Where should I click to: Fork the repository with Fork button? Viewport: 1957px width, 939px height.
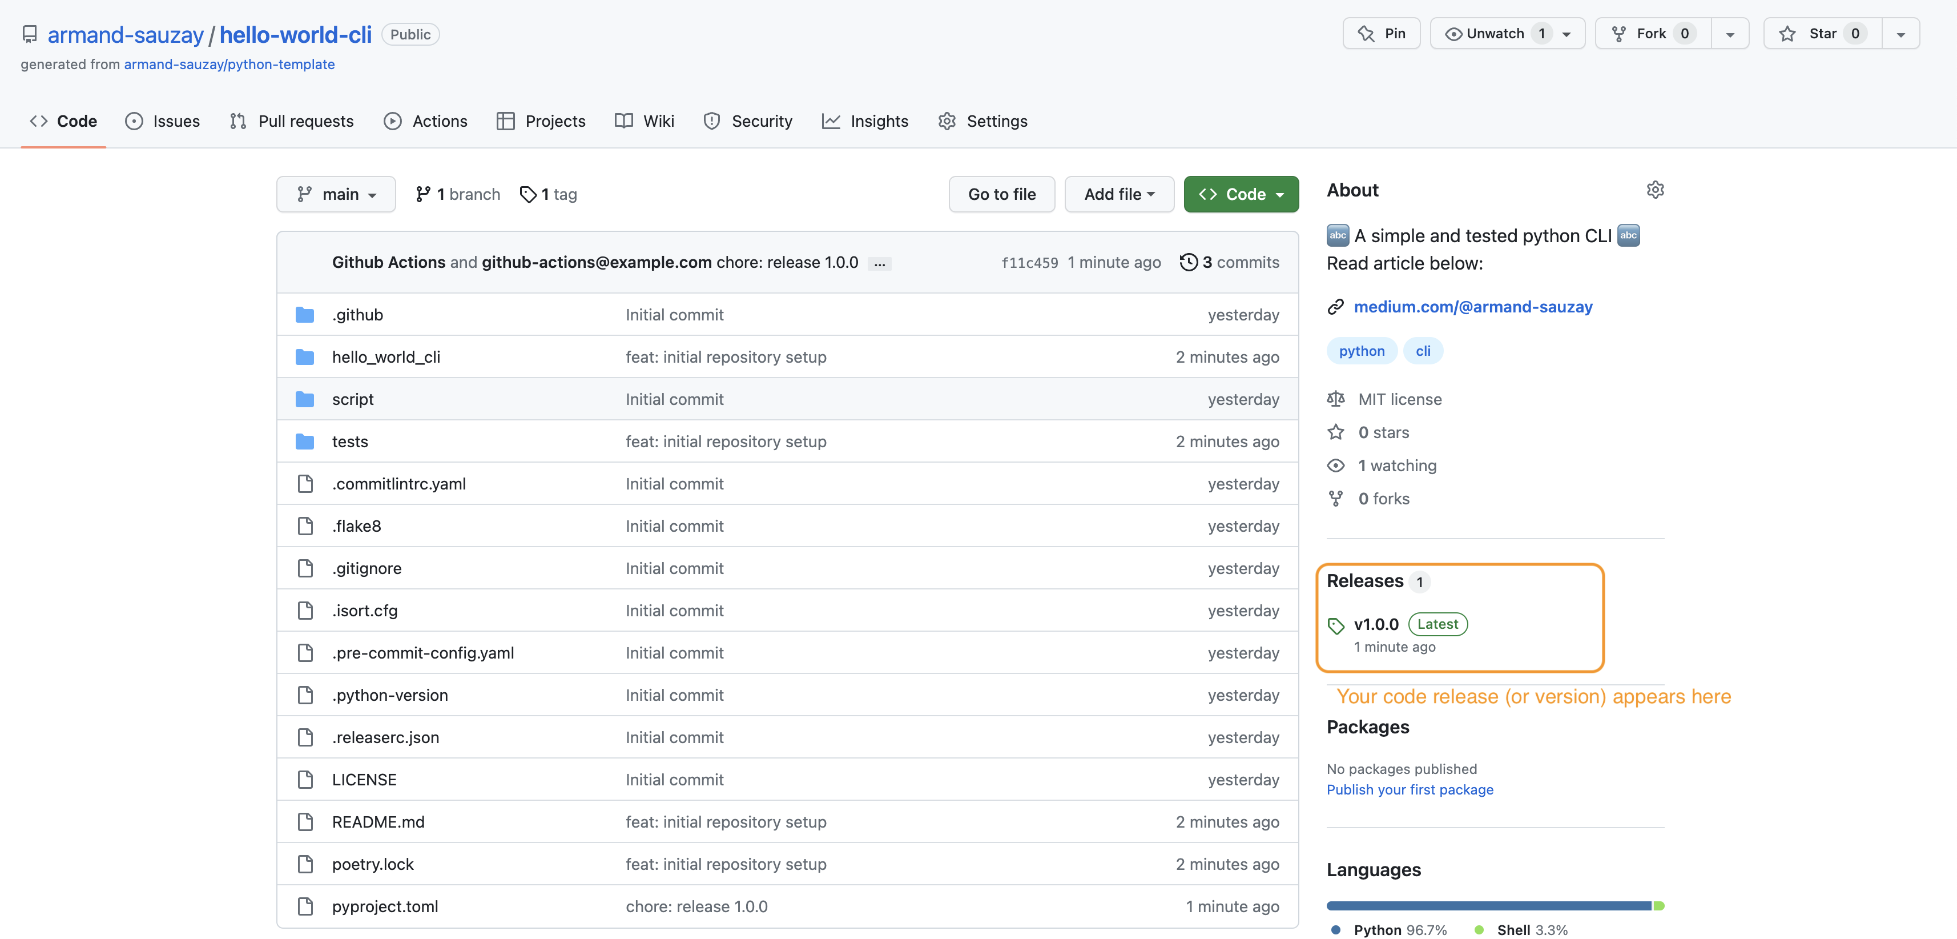click(1653, 34)
